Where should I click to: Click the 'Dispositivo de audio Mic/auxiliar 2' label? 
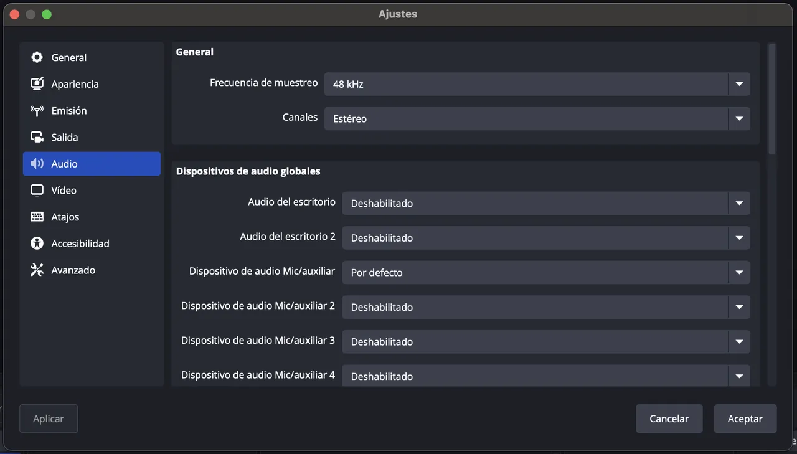pyautogui.click(x=258, y=306)
